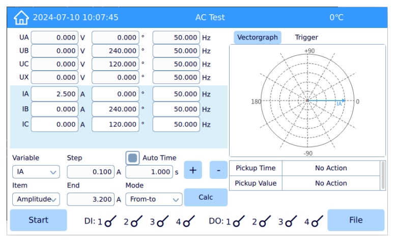Open the Variable dropdown showing IA
Screen dimensions: 395x245
coord(36,172)
